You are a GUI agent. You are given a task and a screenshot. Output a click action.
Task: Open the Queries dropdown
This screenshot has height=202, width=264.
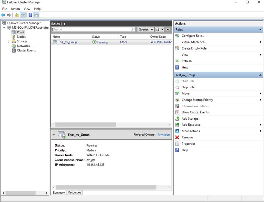pyautogui.click(x=146, y=29)
